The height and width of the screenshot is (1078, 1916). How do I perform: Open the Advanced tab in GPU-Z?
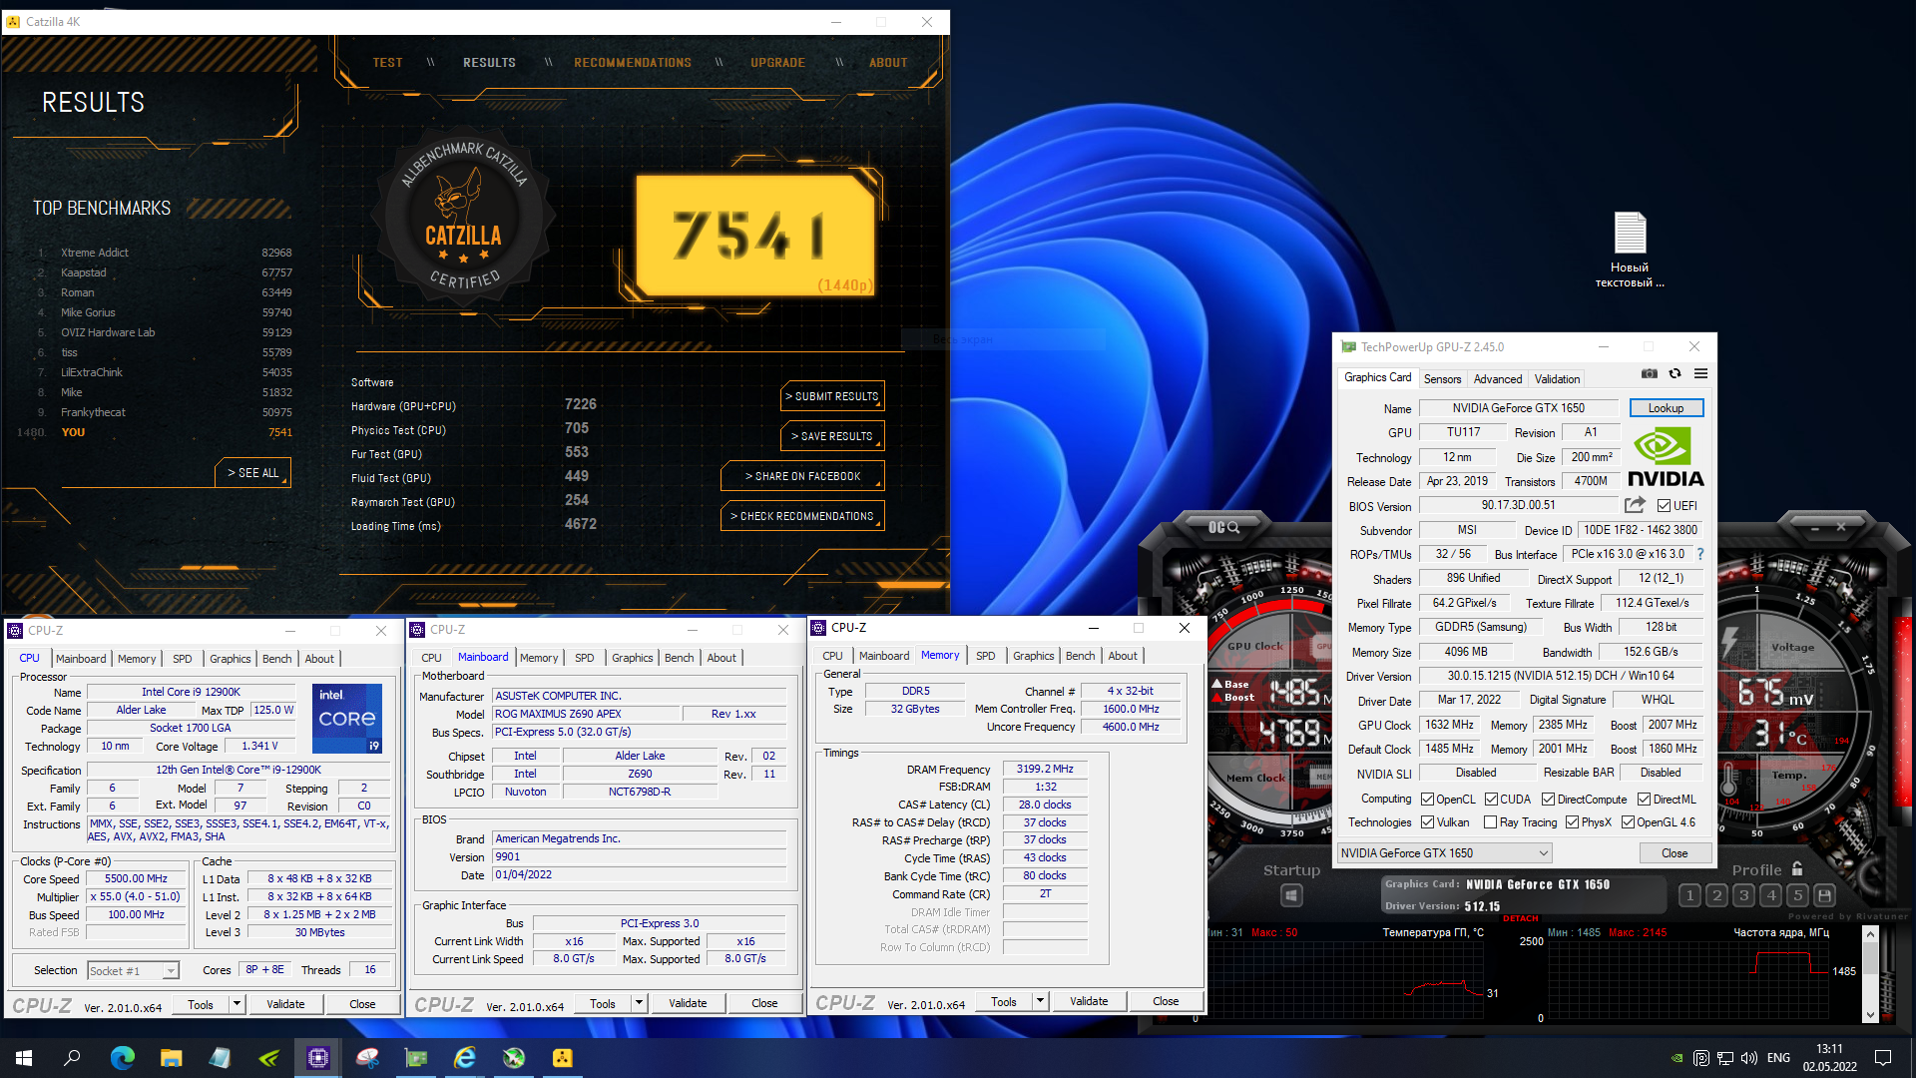tap(1498, 379)
